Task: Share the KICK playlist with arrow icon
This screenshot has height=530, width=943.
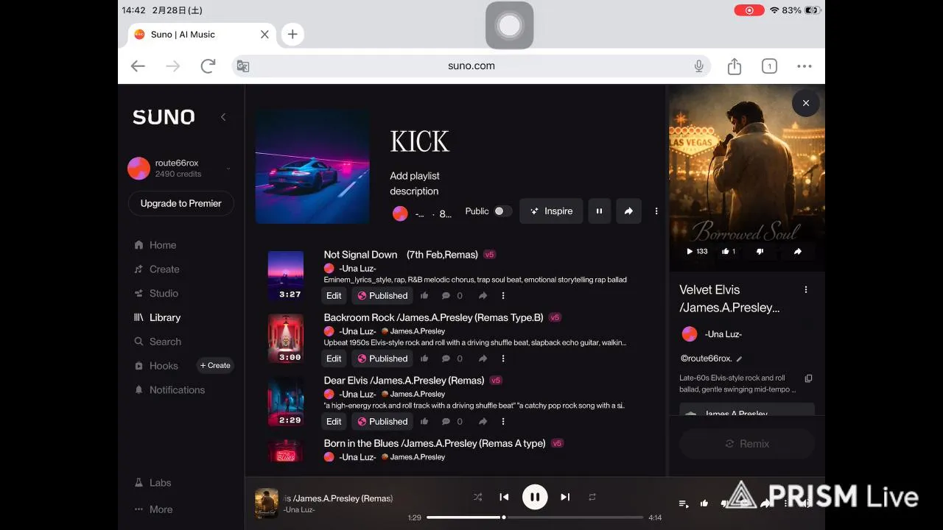Action: click(x=628, y=211)
